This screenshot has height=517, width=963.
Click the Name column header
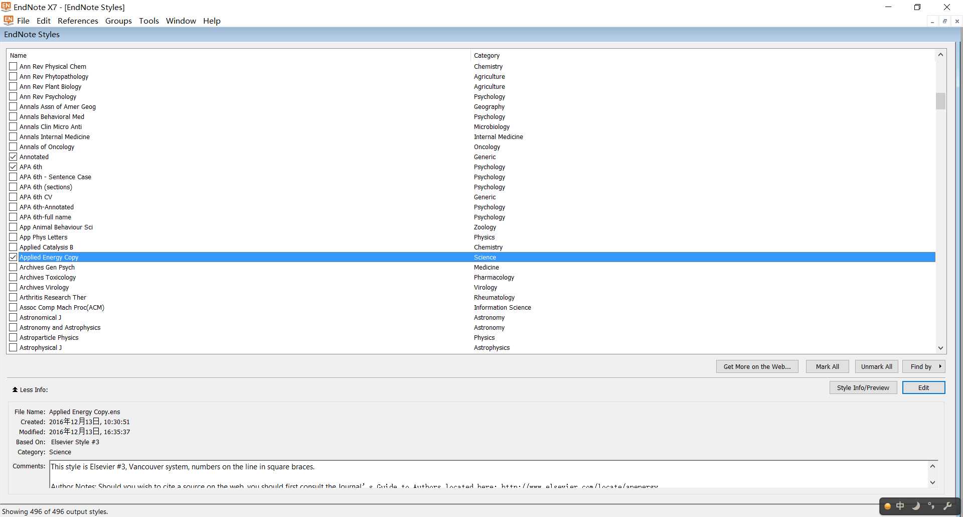pos(239,55)
